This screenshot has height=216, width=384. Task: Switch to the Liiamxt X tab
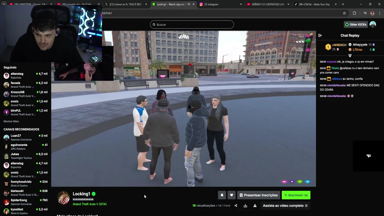coord(126,4)
